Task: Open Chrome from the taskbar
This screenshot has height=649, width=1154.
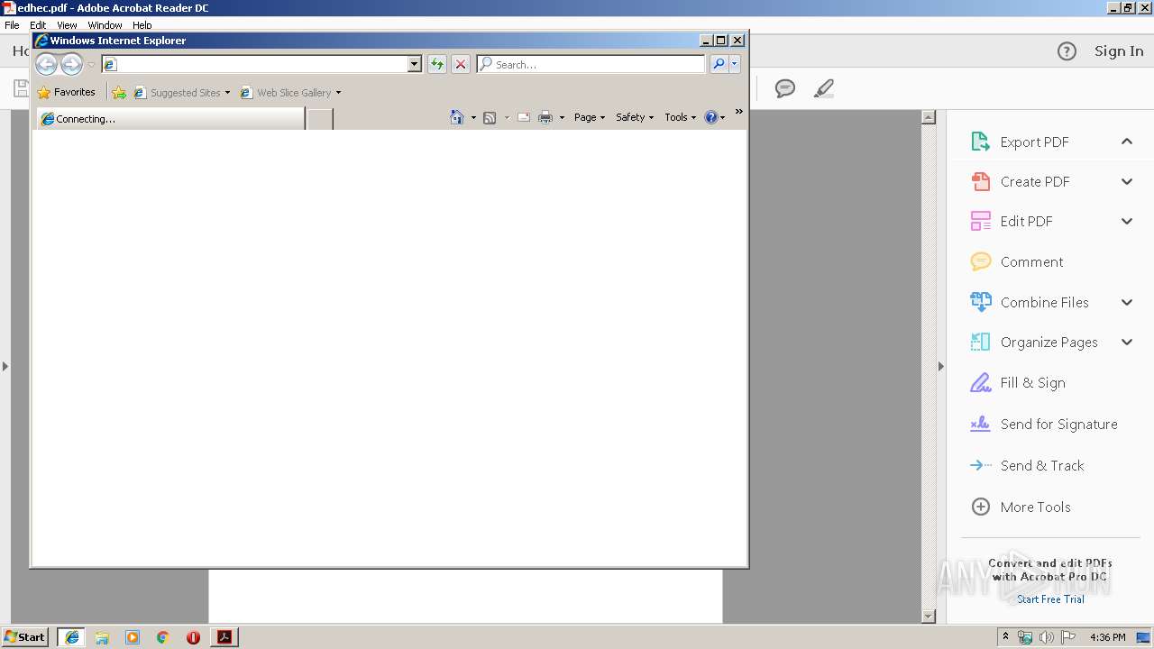Action: 162,637
